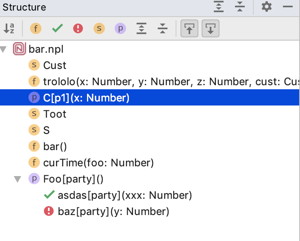Toggle the orange 'f' functions filter

(36, 28)
